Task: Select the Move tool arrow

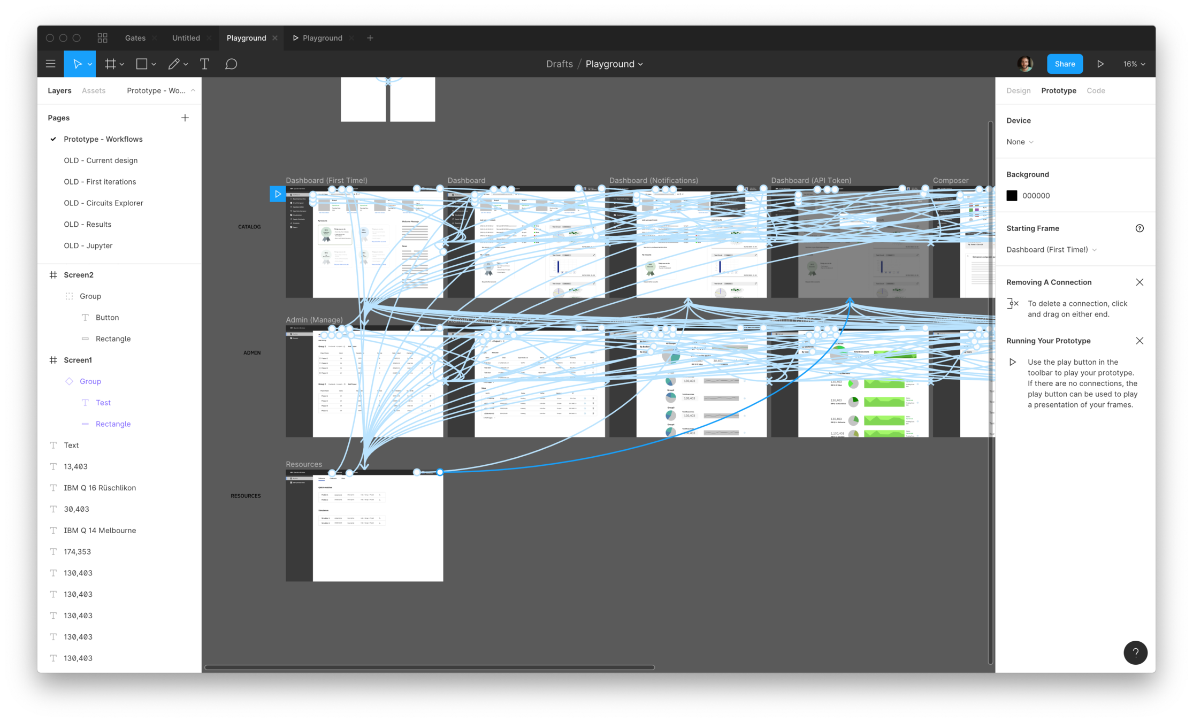Action: (x=77, y=64)
